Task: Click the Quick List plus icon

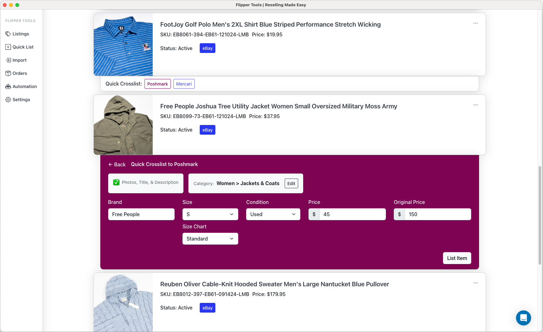Action: (8, 47)
